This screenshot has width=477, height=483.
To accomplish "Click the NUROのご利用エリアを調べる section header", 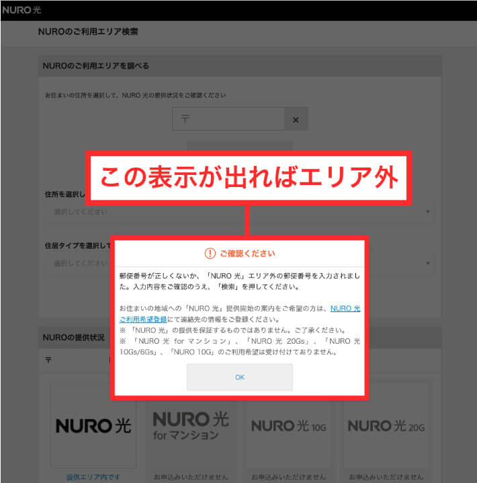I will (240, 66).
